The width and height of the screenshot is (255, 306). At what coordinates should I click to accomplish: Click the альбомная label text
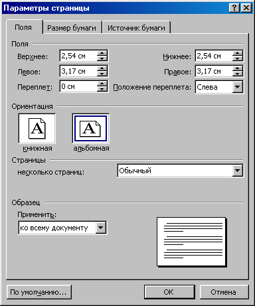click(x=91, y=148)
